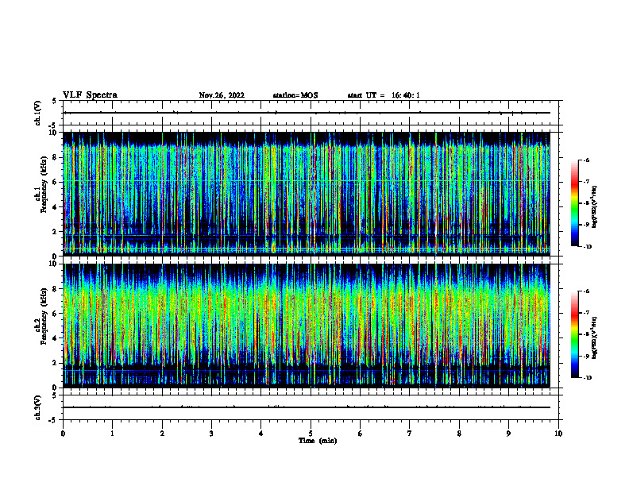This screenshot has height=486, width=629.
Task: Click the ch.1 spectrogram panel
Action: click(x=307, y=194)
